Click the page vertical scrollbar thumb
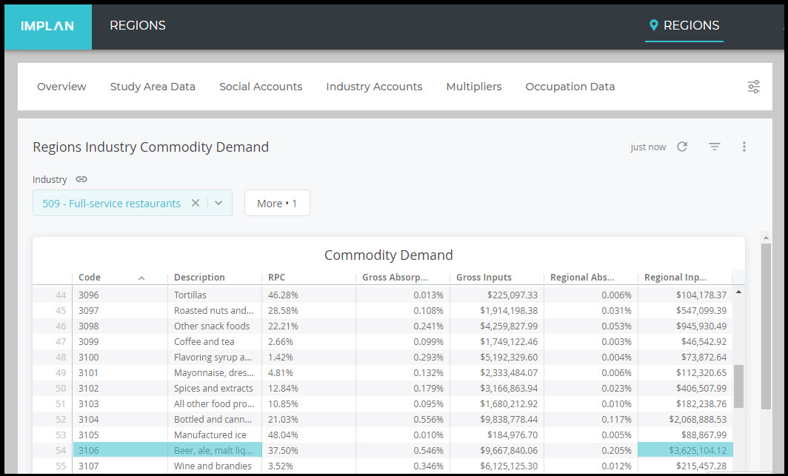The width and height of the screenshot is (788, 476). point(765,326)
